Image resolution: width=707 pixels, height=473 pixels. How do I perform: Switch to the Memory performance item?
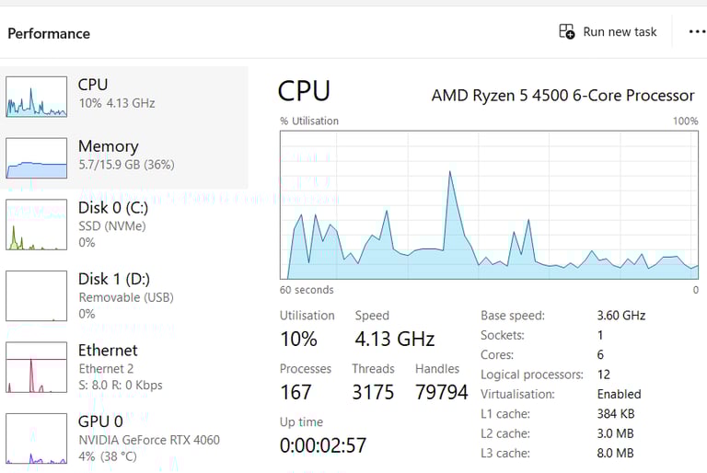click(x=124, y=158)
